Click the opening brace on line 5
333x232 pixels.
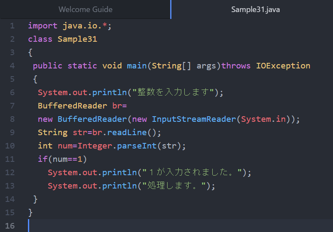point(35,79)
